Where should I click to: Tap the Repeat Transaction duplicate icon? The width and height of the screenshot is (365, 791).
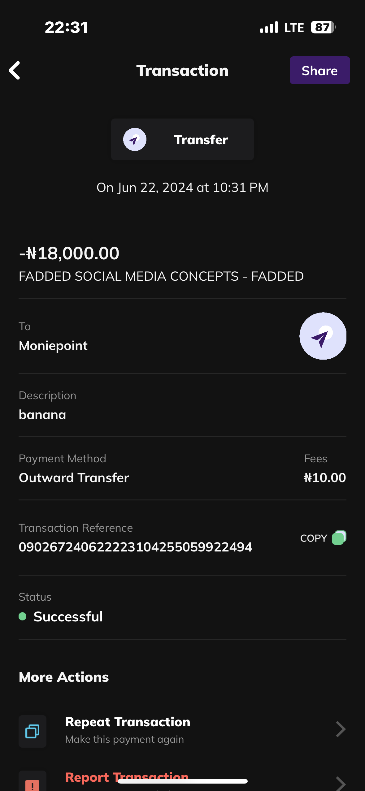[33, 731]
